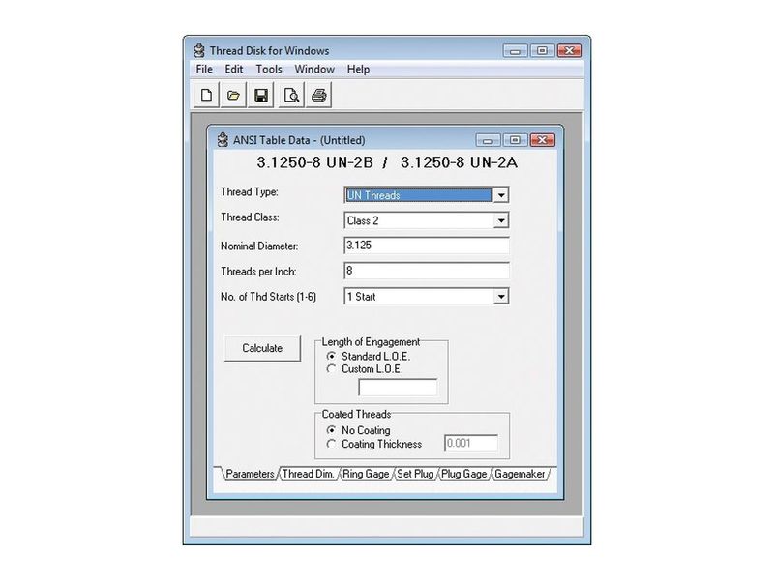Screen dimensions: 774x580
Task: Open the File menu
Action: [x=204, y=69]
